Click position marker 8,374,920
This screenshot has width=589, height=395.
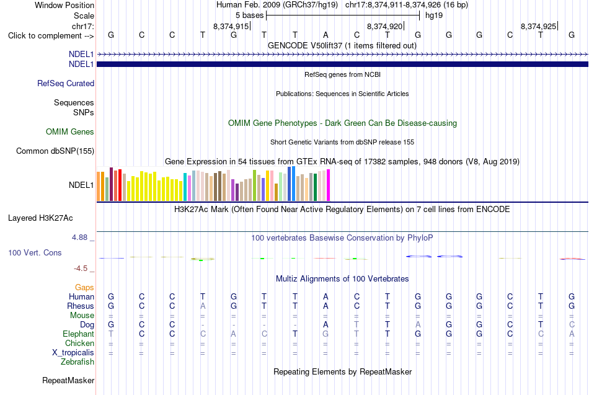tap(385, 26)
